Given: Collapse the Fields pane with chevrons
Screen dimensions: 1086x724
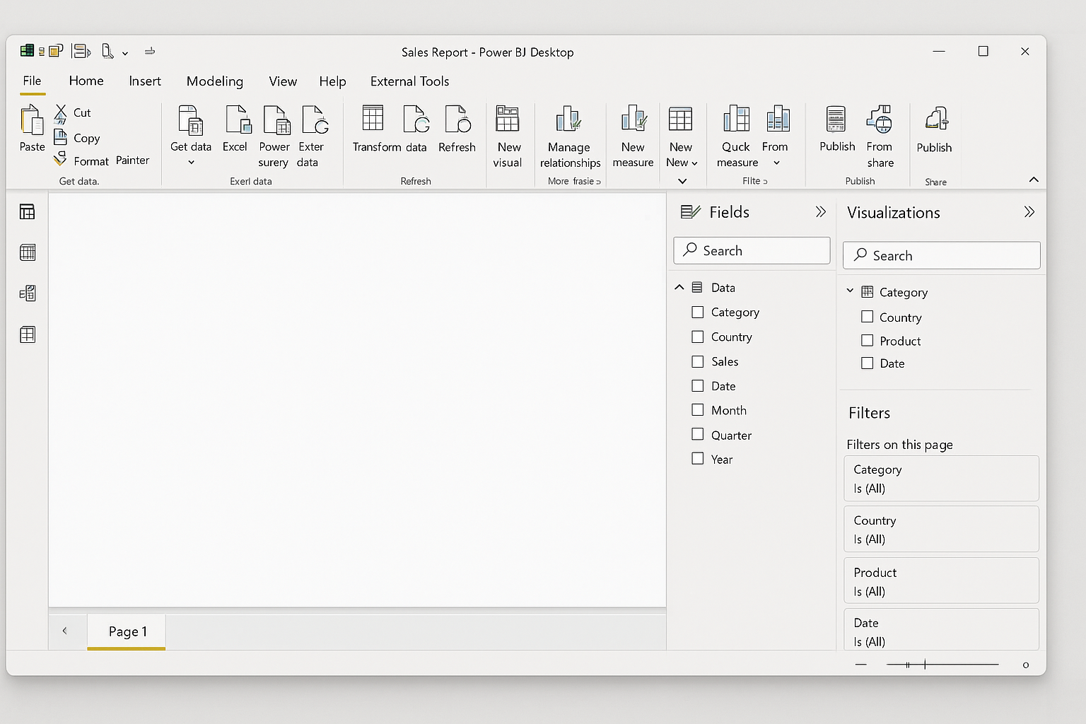Looking at the screenshot, I should click(x=820, y=212).
